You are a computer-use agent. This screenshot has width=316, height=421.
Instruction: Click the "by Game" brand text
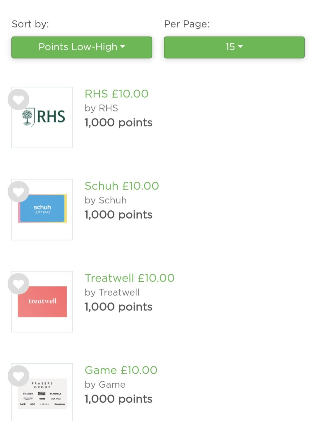point(105,385)
